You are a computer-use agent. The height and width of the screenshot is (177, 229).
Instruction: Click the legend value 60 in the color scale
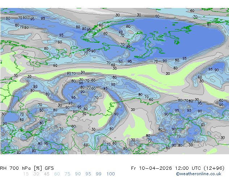[x=57, y=174]
